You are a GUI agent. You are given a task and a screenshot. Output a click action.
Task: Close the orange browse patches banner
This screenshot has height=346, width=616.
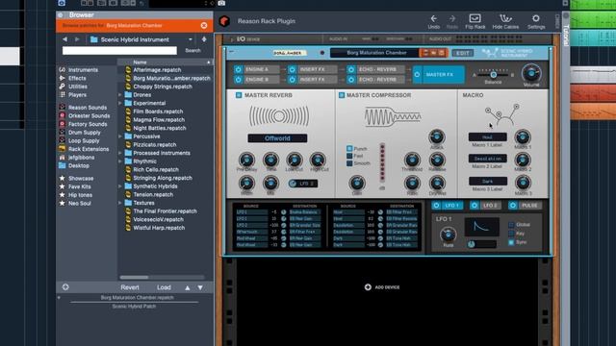pos(204,26)
